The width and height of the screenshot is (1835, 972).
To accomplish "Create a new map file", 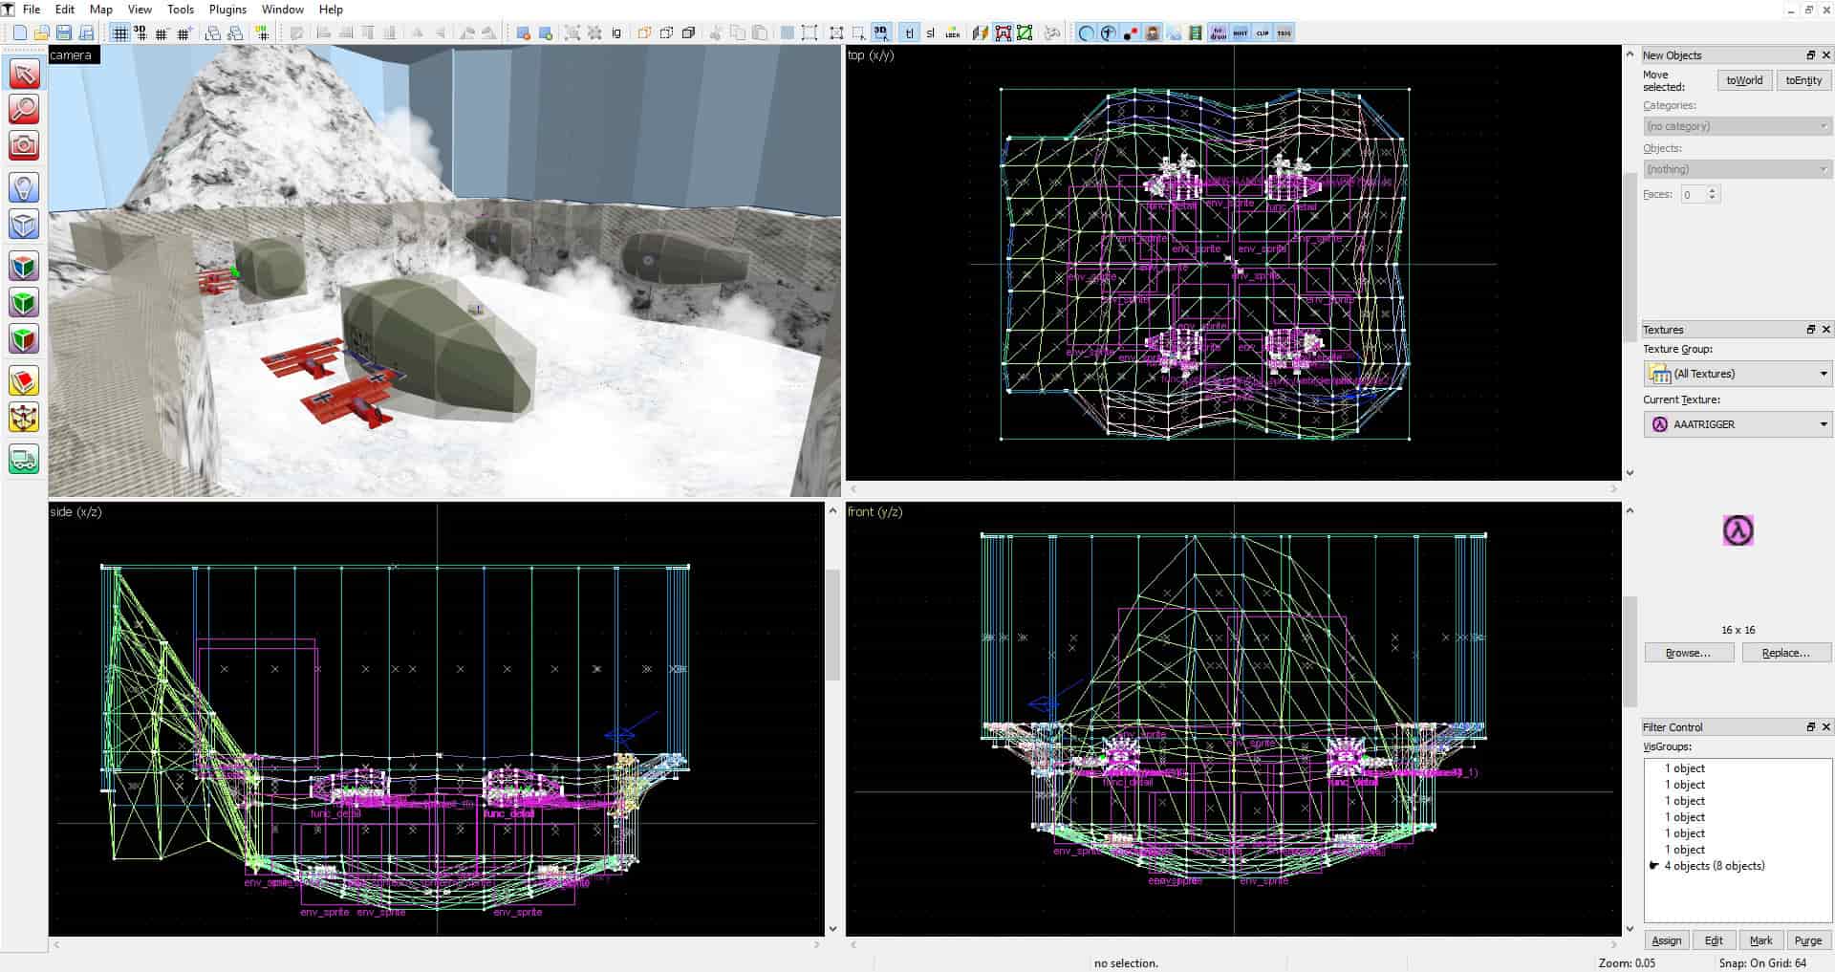I will point(19,33).
